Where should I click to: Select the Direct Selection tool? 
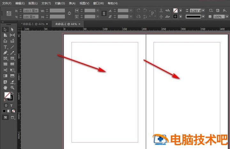[x=12, y=29]
